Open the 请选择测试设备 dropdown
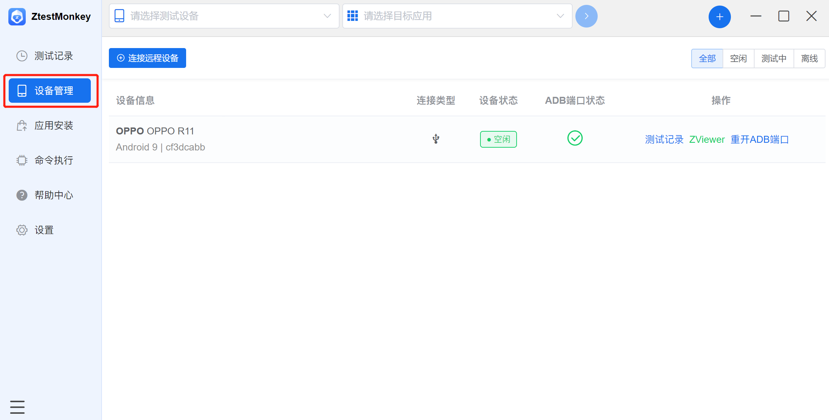 pos(224,16)
